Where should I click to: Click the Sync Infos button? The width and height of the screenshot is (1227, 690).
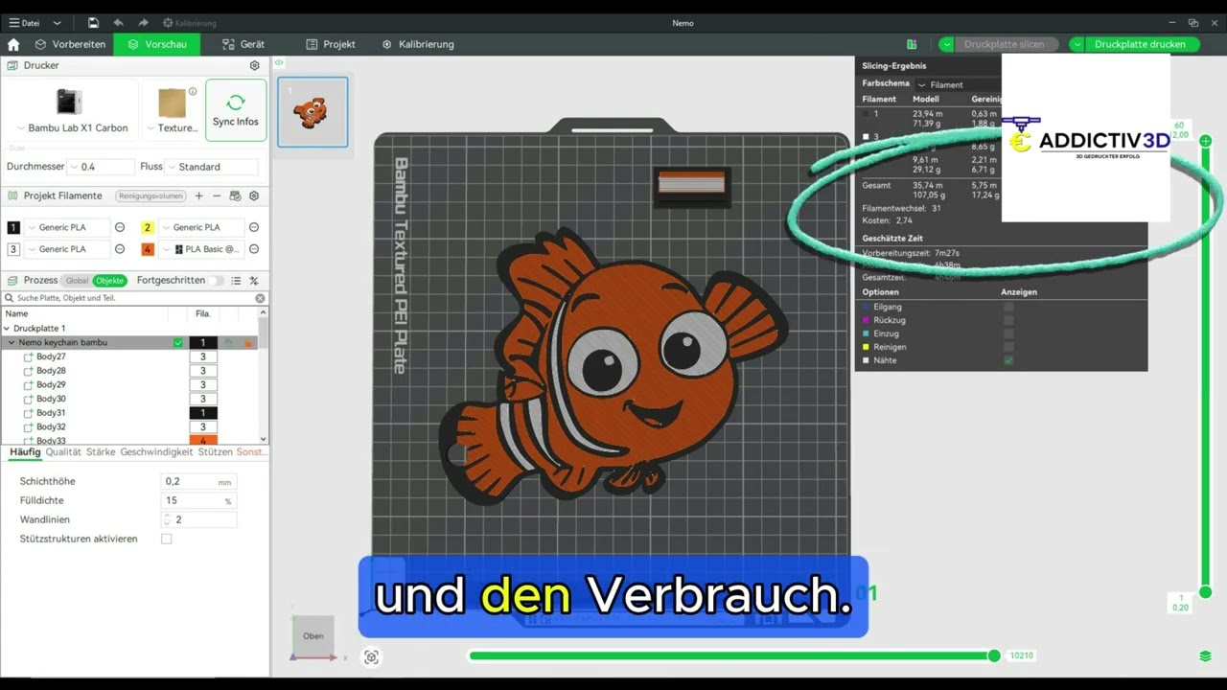click(236, 110)
